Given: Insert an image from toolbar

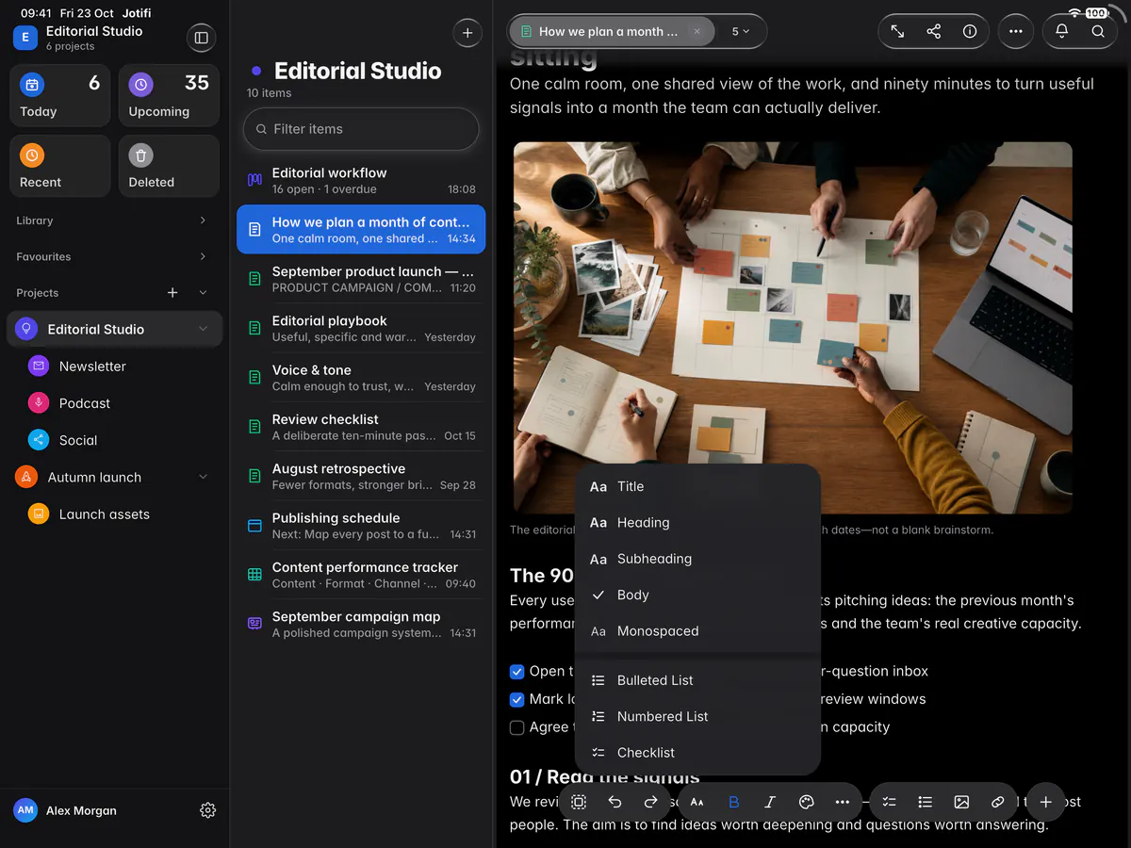Looking at the screenshot, I should [x=961, y=802].
